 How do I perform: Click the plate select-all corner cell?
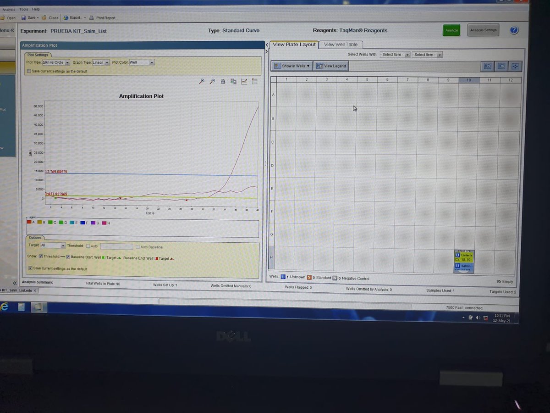coord(273,80)
